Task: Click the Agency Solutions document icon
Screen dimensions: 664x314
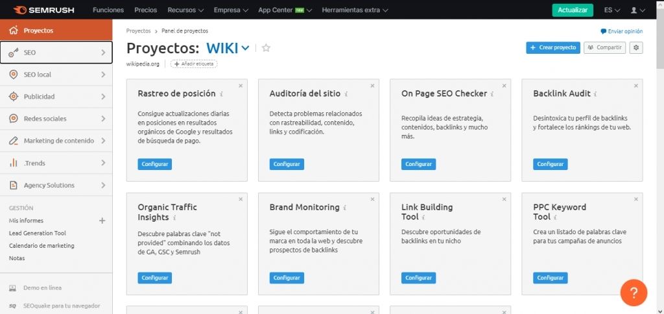Action: coord(14,185)
